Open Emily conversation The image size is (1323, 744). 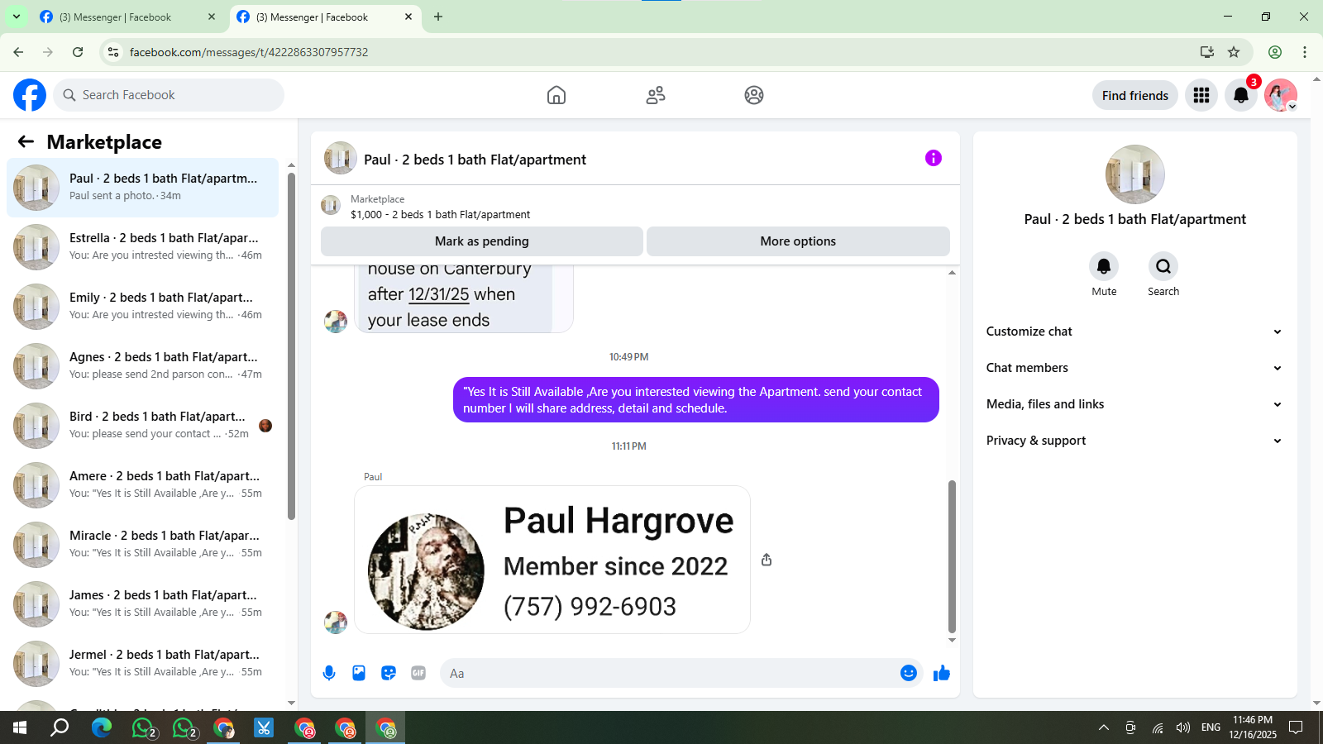pyautogui.click(x=142, y=307)
